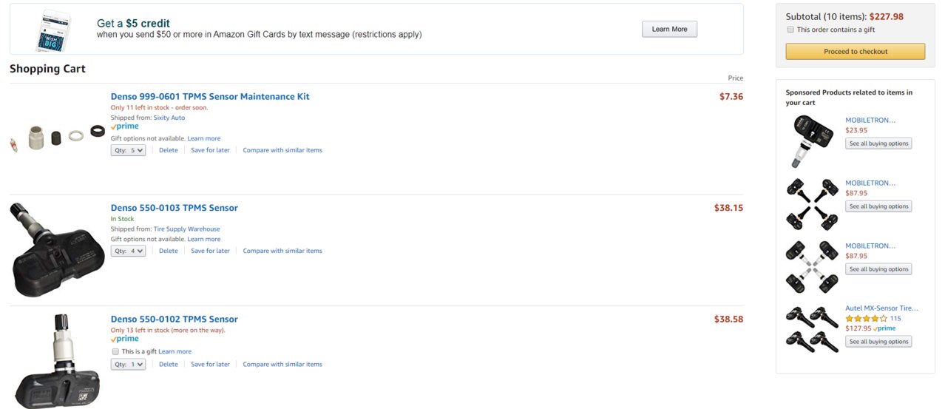Compare Denso 550-0102 with similar items
This screenshot has height=409, width=945.
coord(282,364)
